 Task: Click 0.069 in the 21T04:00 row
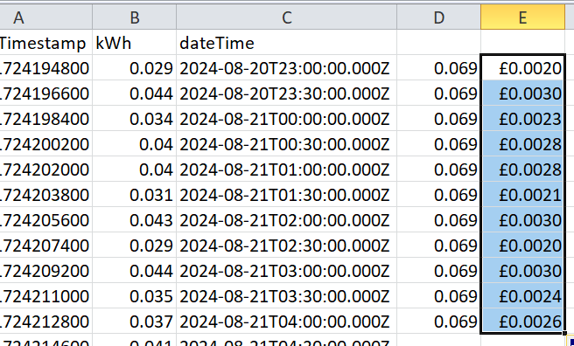(439, 322)
